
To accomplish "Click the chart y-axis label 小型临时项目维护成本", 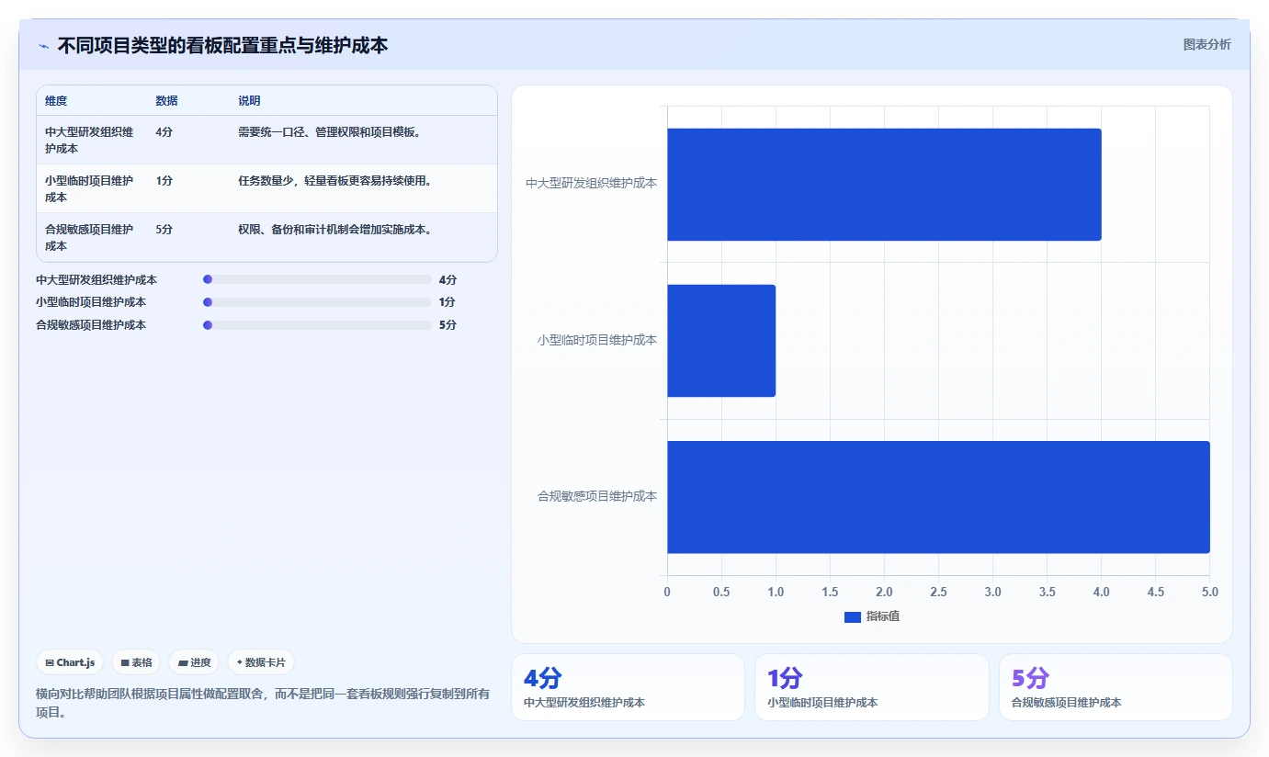I will point(597,341).
